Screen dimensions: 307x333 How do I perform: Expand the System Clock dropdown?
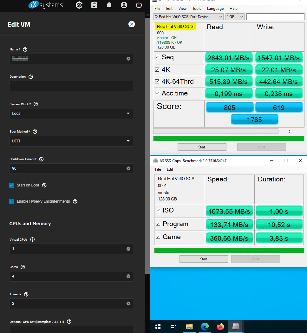[71, 114]
